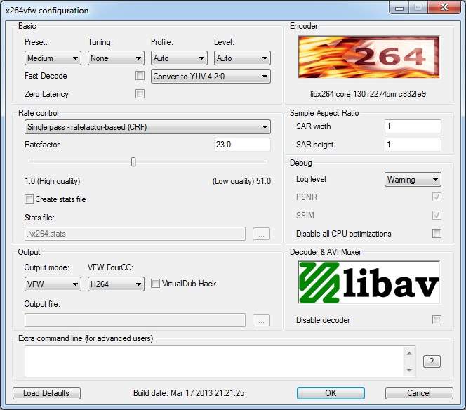Viewport: 466px width, 410px height.
Task: Enable the Fast Decode checkbox
Action: (x=140, y=76)
